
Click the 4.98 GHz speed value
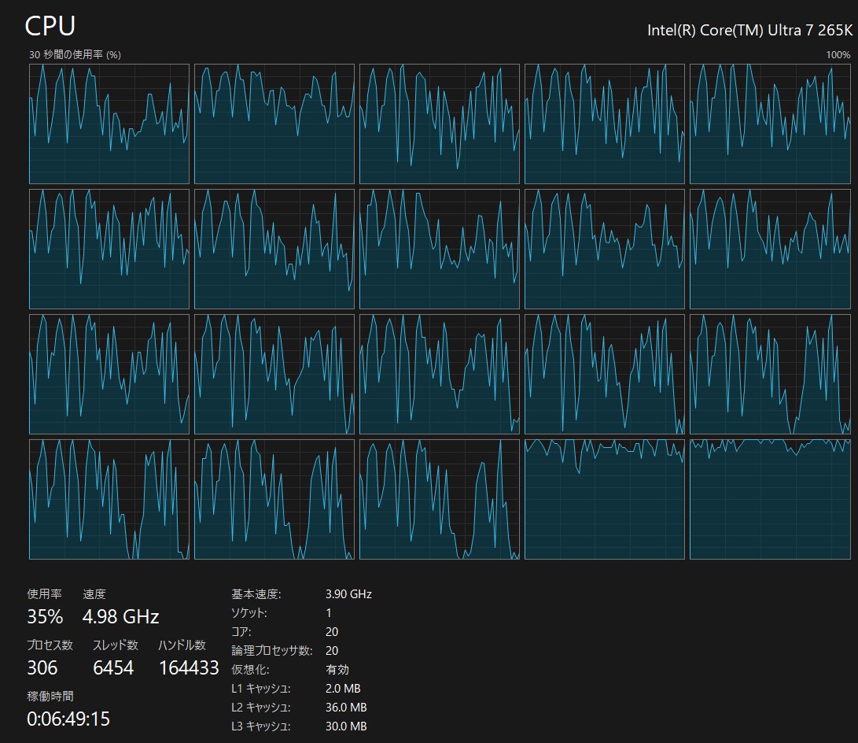click(x=121, y=616)
